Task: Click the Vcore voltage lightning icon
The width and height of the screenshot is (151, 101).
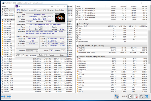Action: (x=77, y=72)
